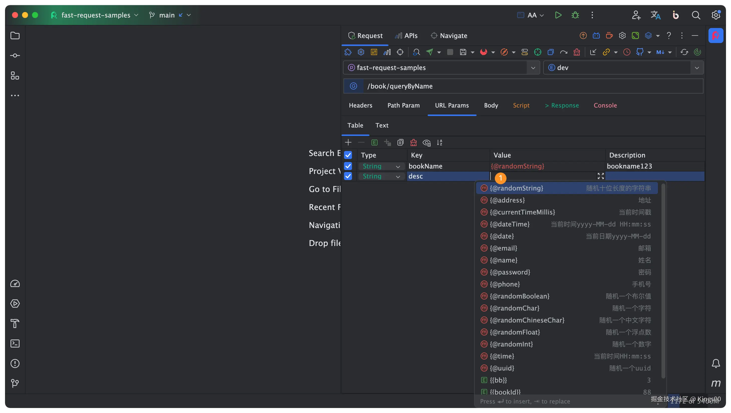Switch to the Request tab

click(365, 35)
